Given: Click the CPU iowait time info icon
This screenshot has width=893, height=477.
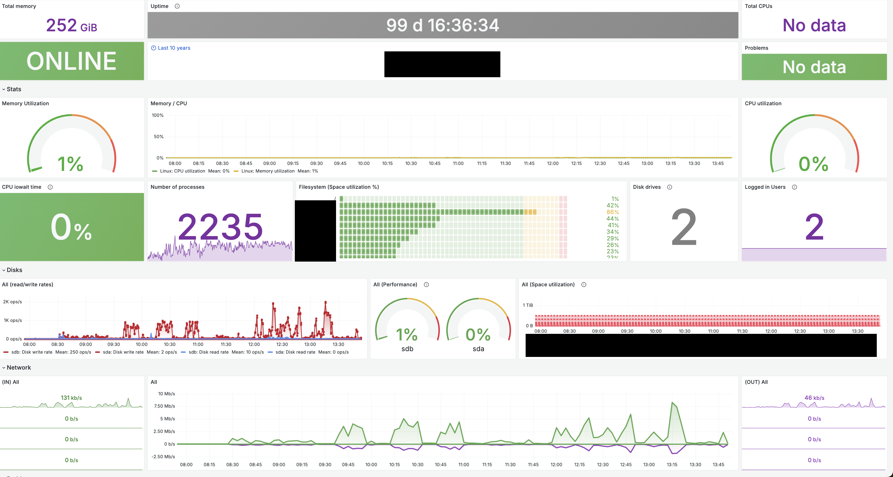Looking at the screenshot, I should click(50, 187).
